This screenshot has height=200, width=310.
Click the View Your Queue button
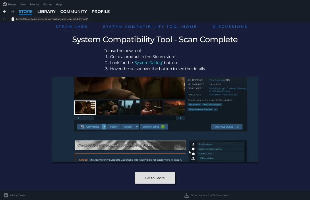[x=227, y=127]
